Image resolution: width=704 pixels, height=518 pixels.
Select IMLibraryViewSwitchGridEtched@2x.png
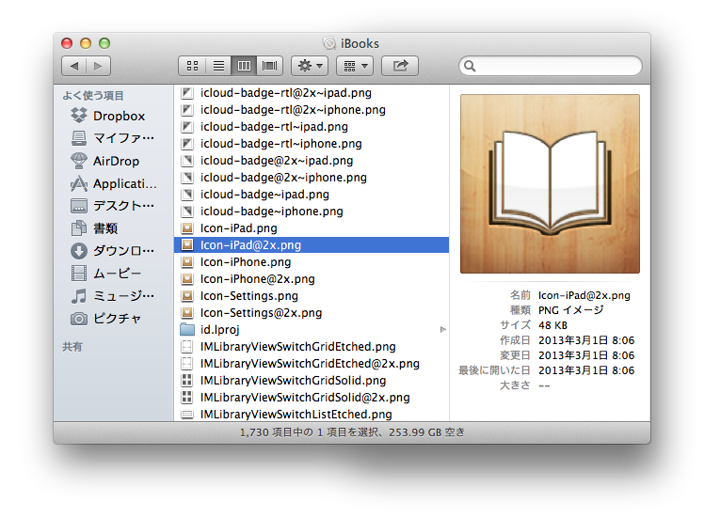tap(310, 364)
